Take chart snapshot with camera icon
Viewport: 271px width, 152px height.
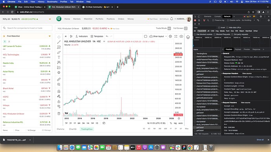tap(181, 36)
